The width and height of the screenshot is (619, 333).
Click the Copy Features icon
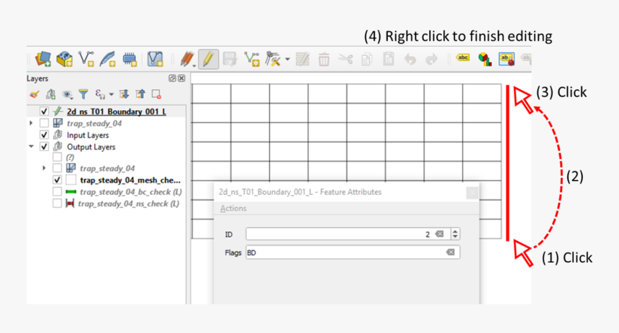click(367, 59)
